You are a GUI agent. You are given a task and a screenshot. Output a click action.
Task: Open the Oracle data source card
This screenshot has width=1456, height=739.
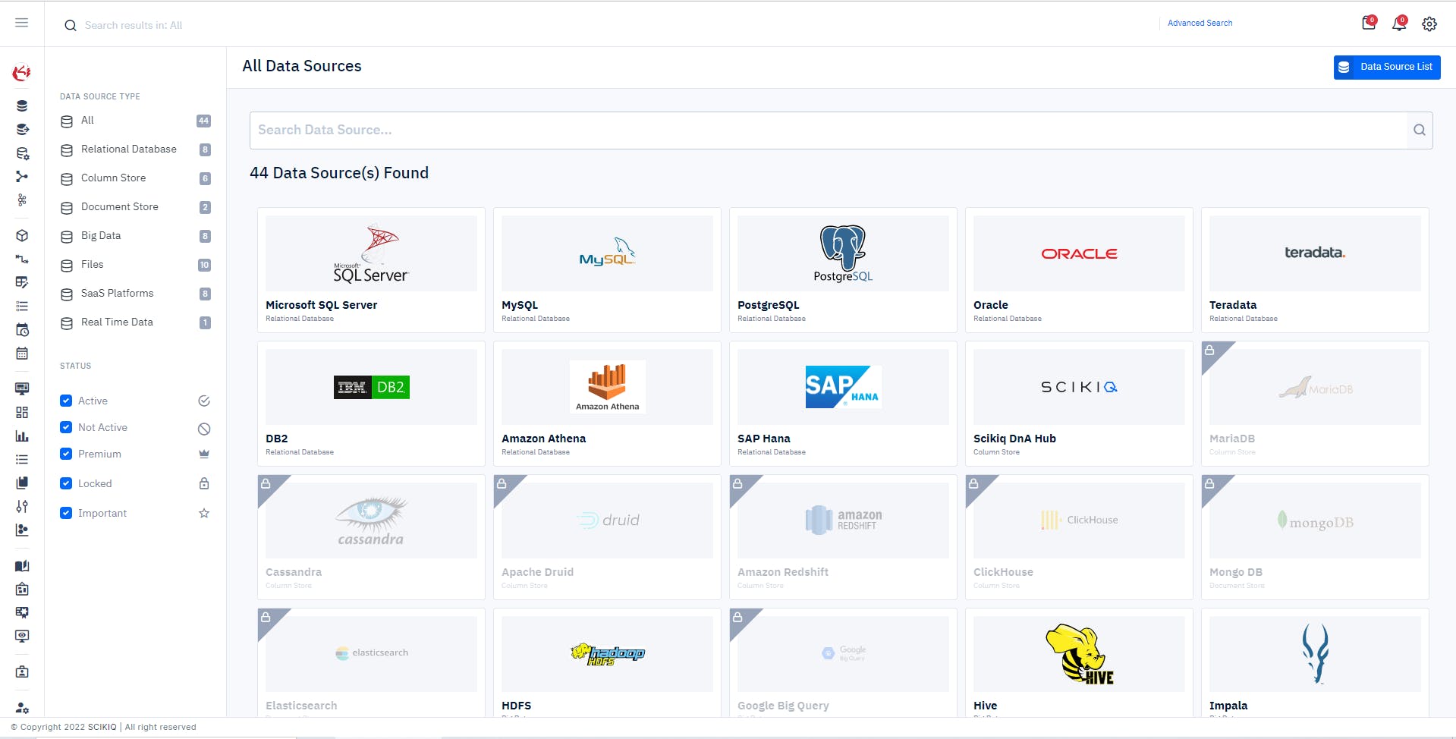pos(1079,270)
